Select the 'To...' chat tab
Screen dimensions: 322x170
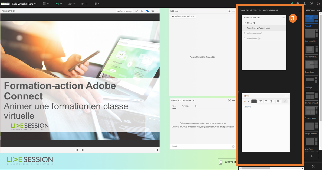(174, 106)
